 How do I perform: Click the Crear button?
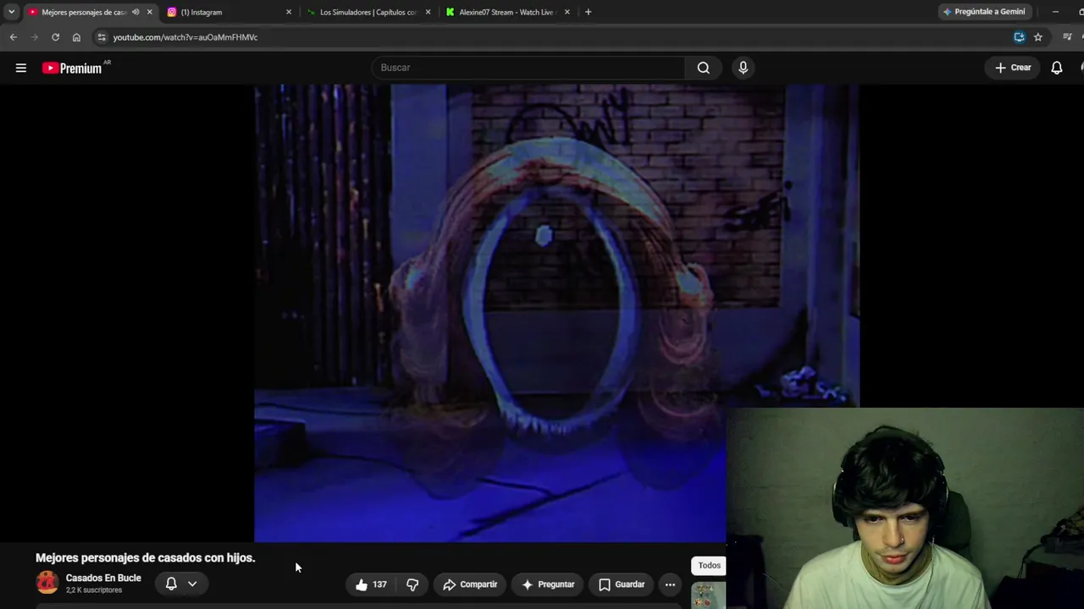[x=1013, y=68]
